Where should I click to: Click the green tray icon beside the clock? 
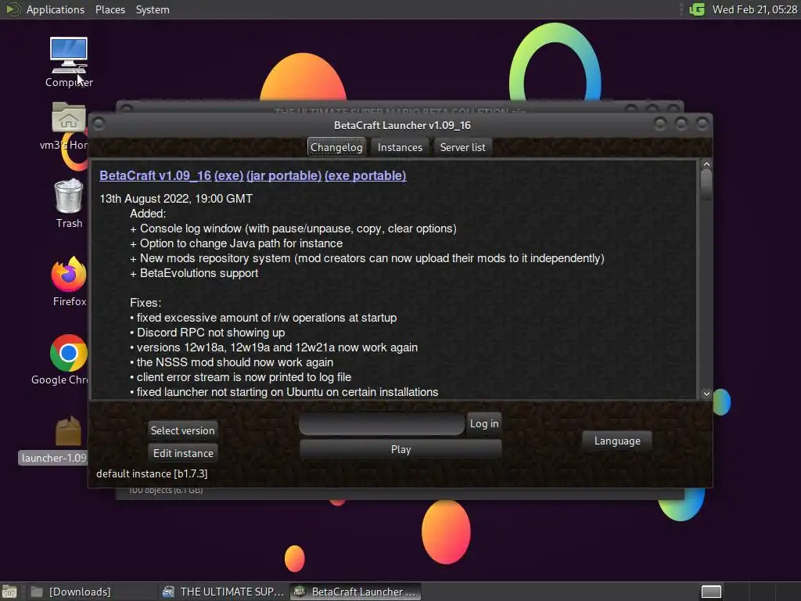(697, 9)
